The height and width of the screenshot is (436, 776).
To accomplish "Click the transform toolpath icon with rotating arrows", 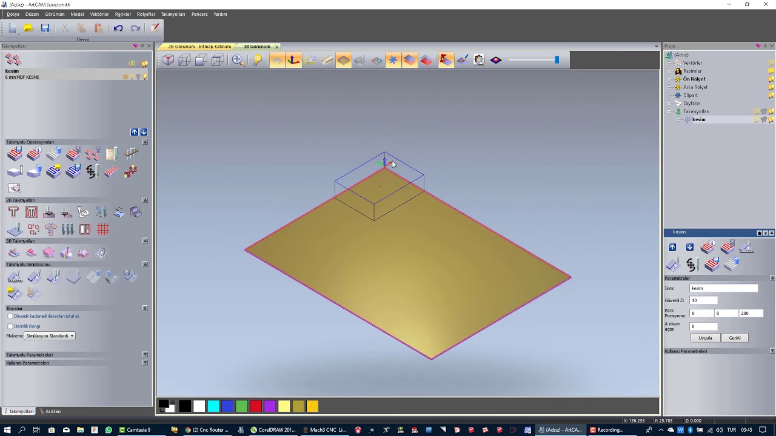I will 92,171.
